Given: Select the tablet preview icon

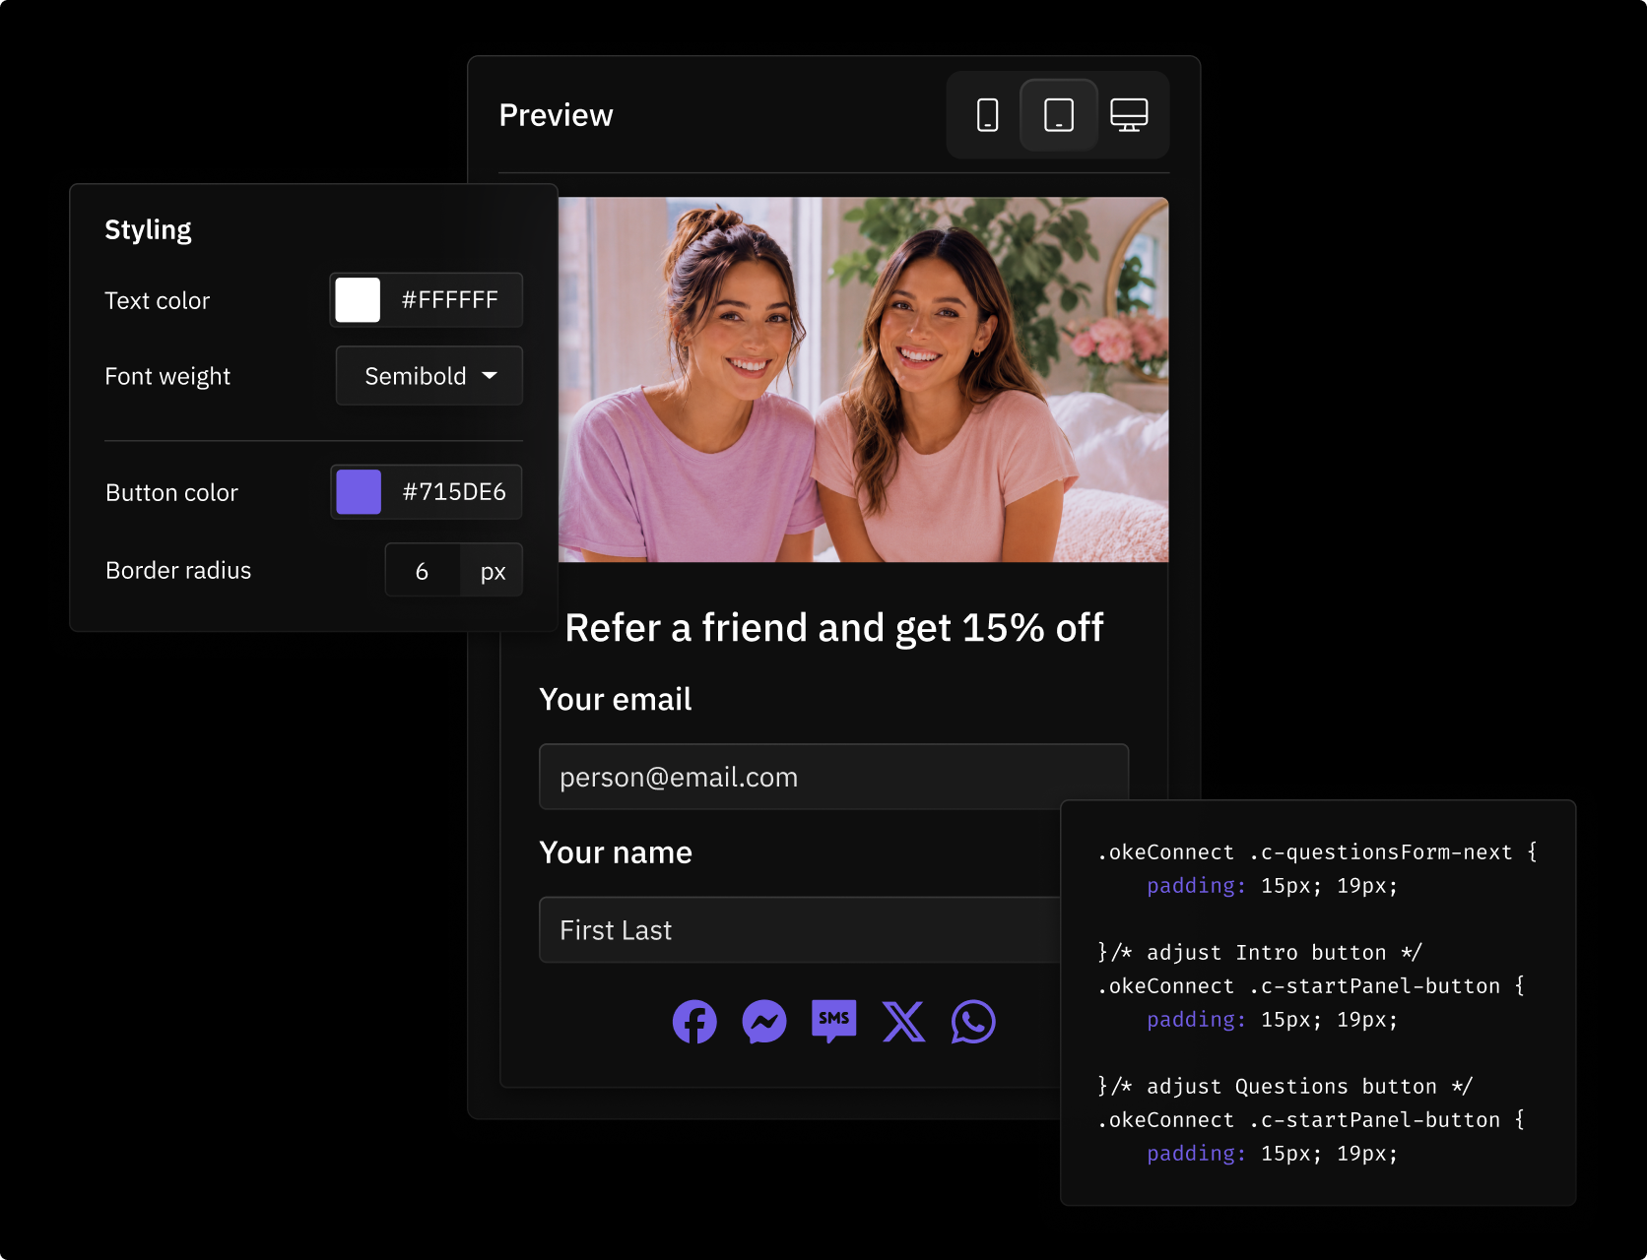Looking at the screenshot, I should point(1059,115).
